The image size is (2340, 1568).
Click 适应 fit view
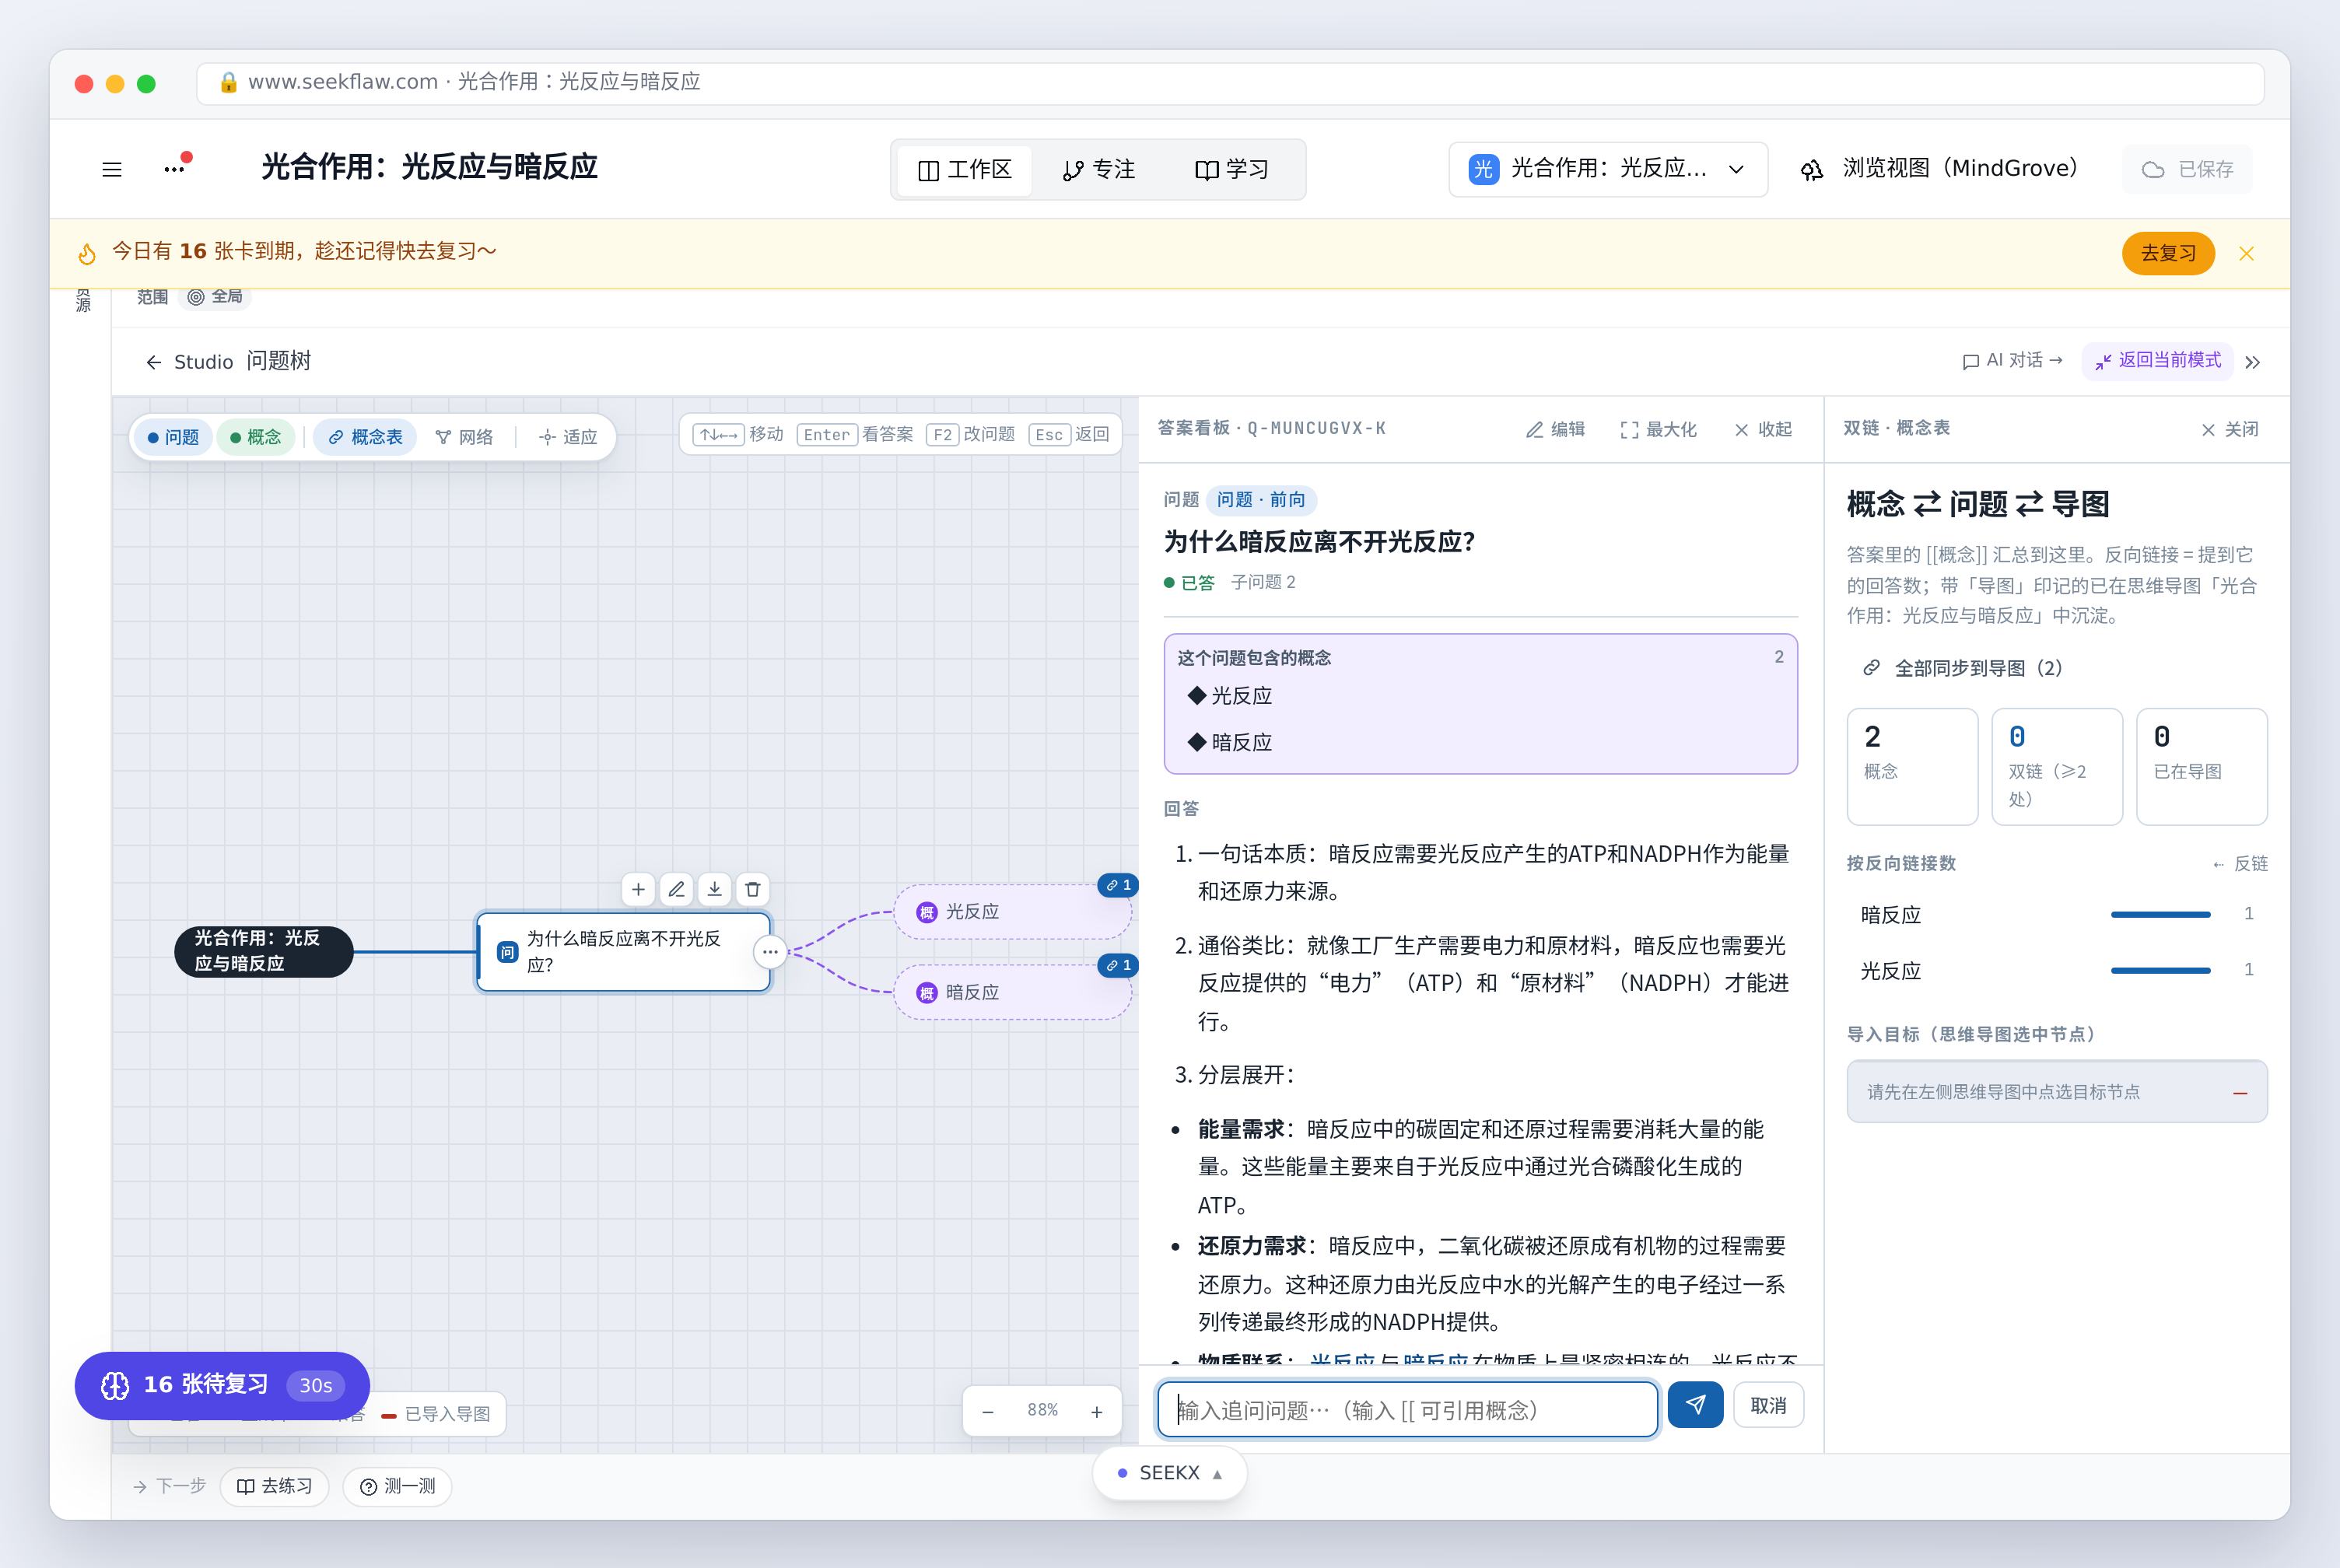tap(568, 437)
